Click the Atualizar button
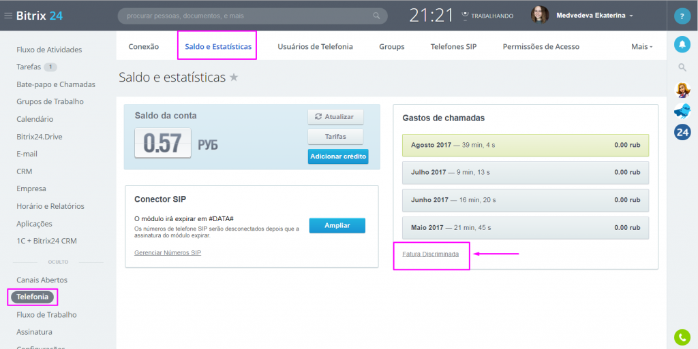 [335, 117]
